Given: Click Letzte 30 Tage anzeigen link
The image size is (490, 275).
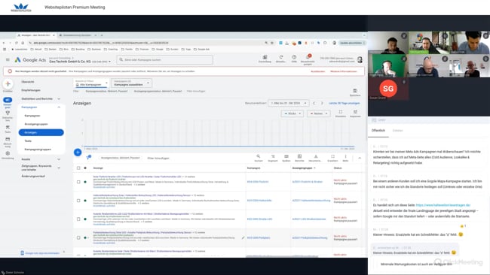Looking at the screenshot, I should (345, 103).
